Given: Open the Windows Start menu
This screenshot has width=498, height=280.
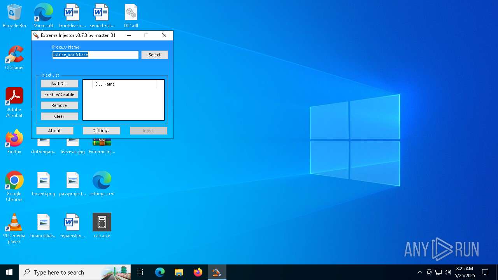Looking at the screenshot, I should [9, 272].
